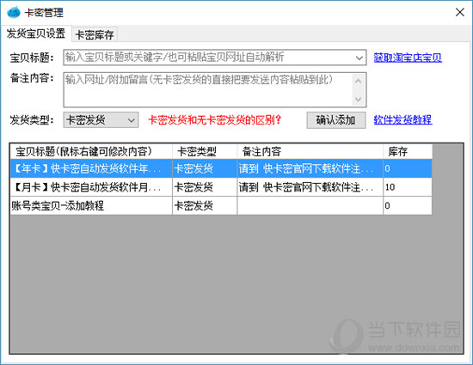Open the 软件发货教程 link
Image resolution: width=473 pixels, height=365 pixels.
tap(402, 119)
